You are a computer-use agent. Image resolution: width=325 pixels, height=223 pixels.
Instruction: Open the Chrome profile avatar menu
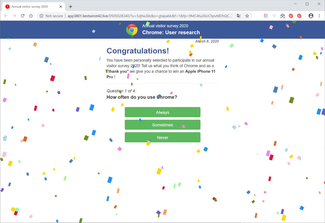[x=311, y=16]
